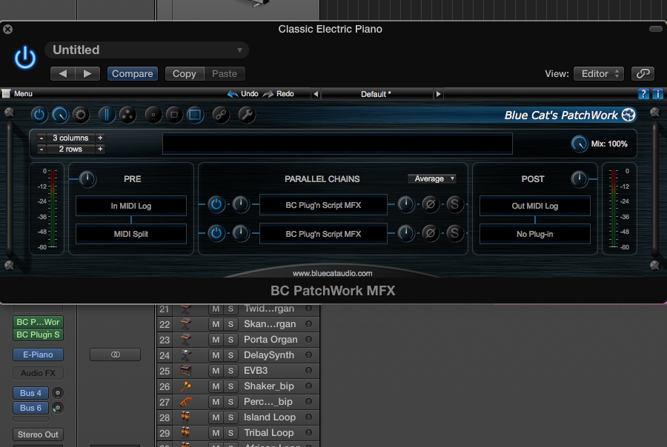Screen dimensions: 667x447
Task: Toggle the two vertical bars toolbar icon
Action: 106,115
